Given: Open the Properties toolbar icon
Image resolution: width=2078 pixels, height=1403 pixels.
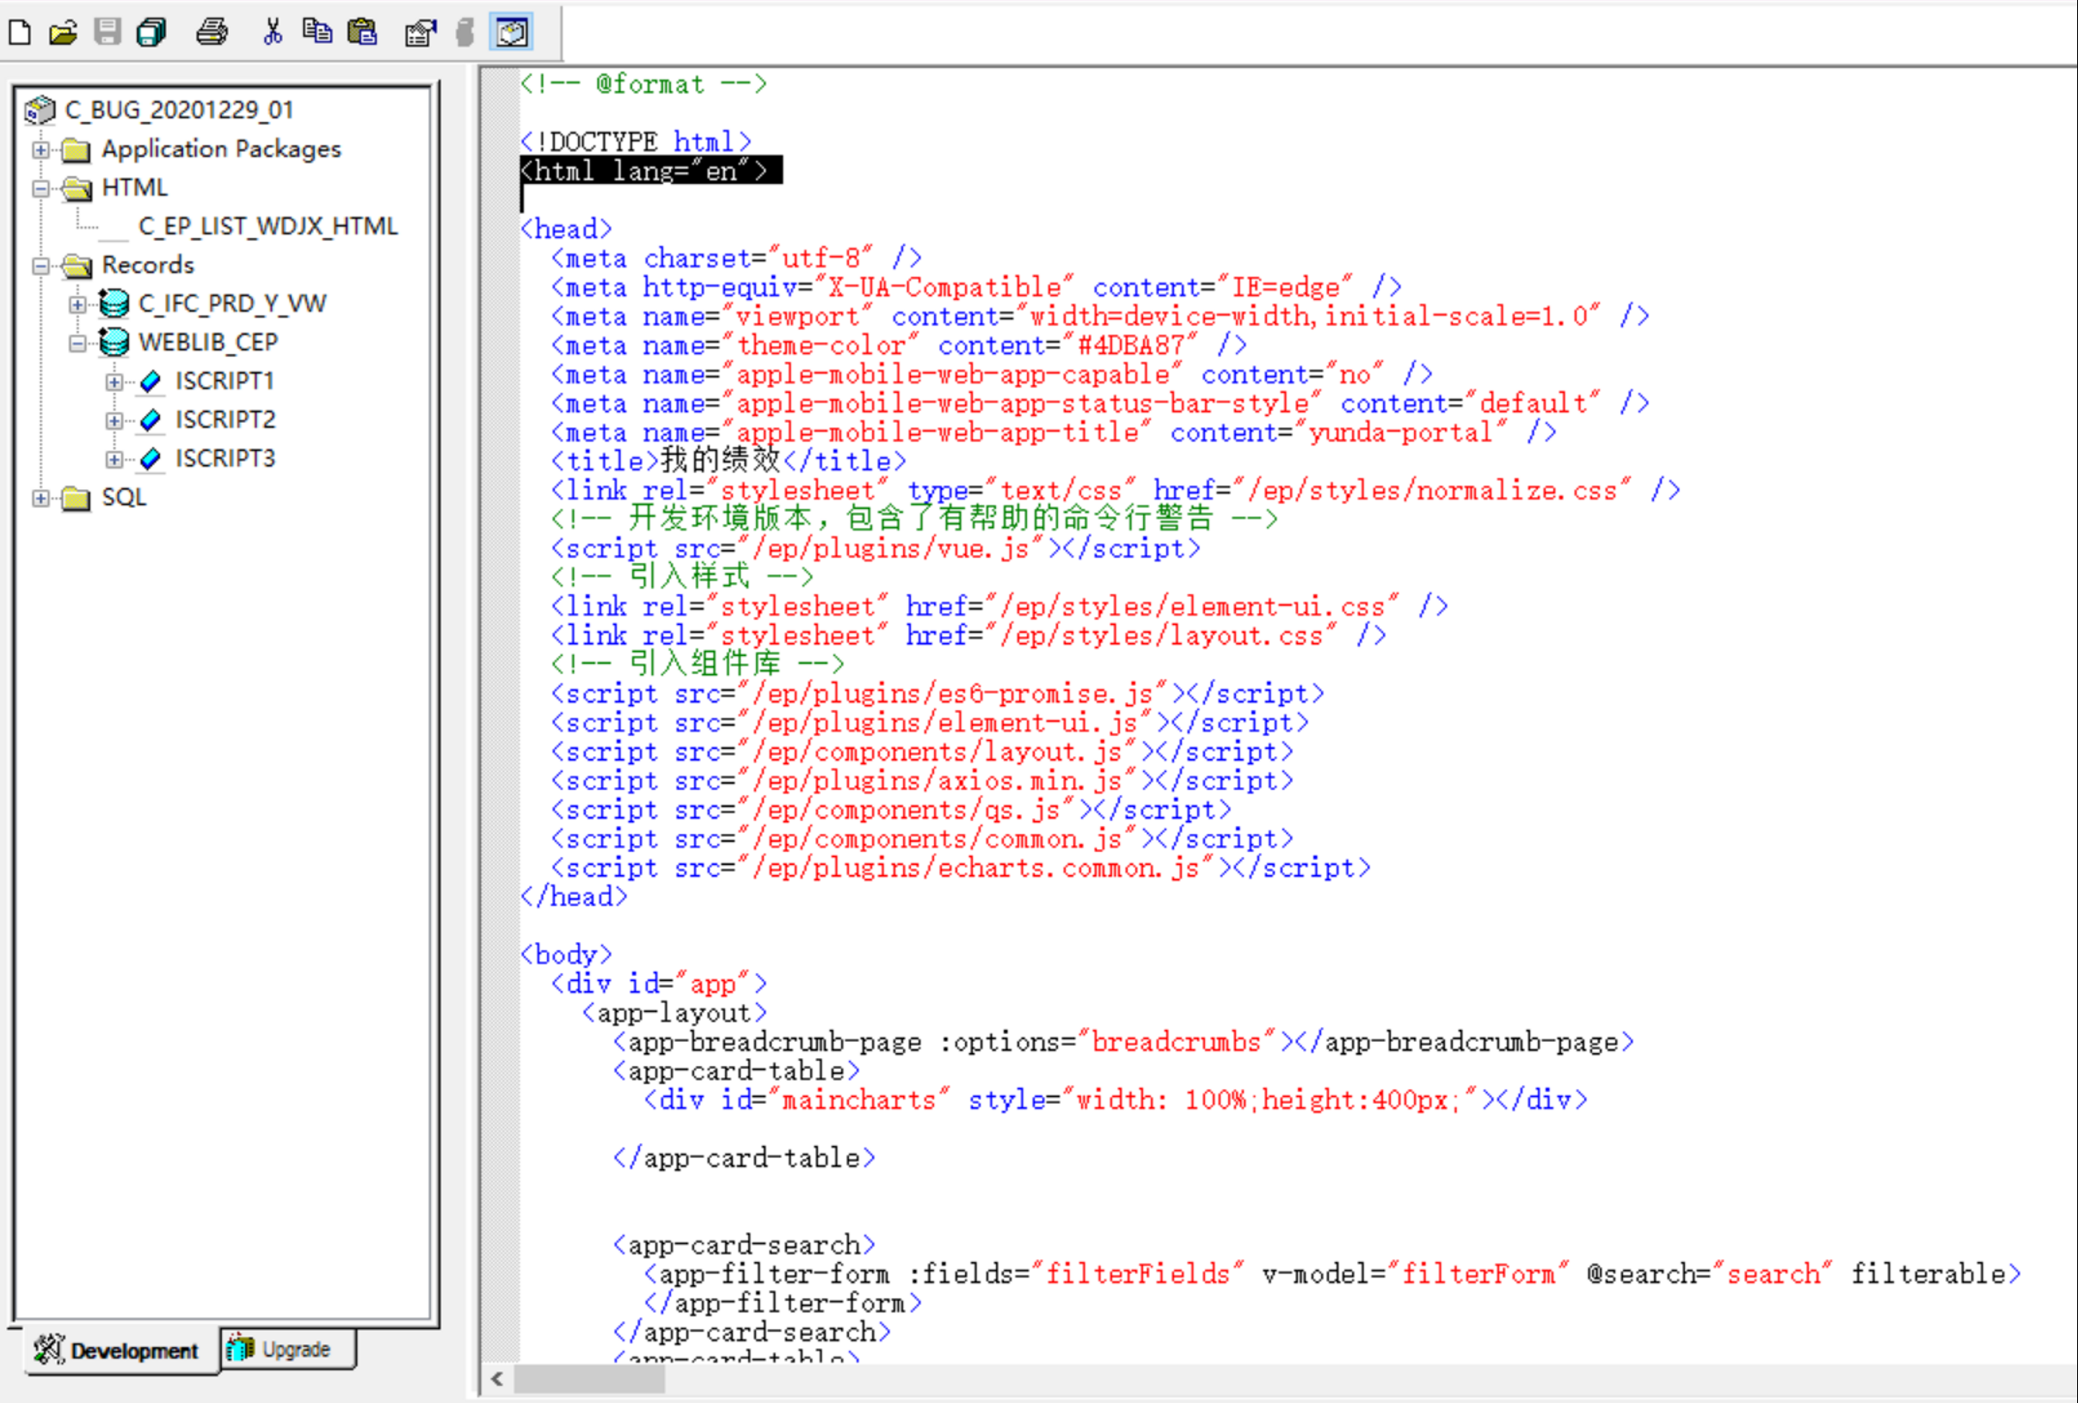Looking at the screenshot, I should [x=421, y=33].
